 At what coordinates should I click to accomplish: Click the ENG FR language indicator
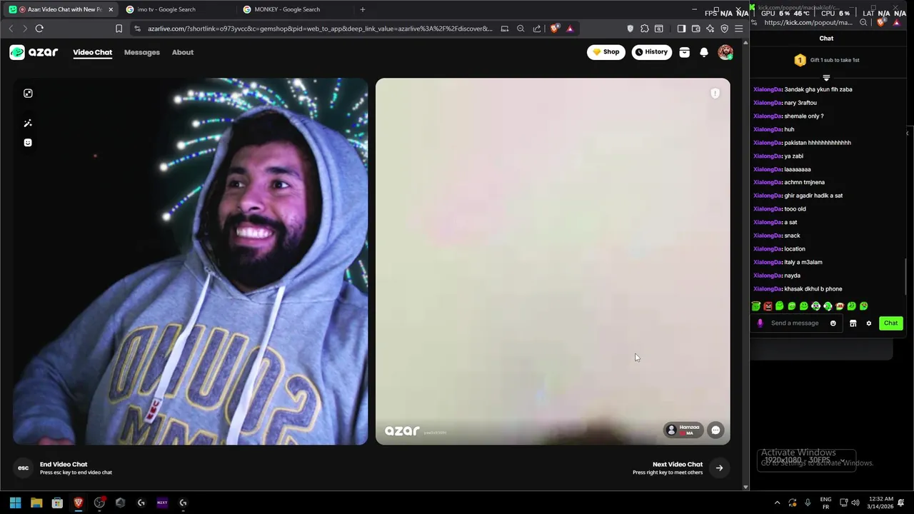(x=825, y=503)
